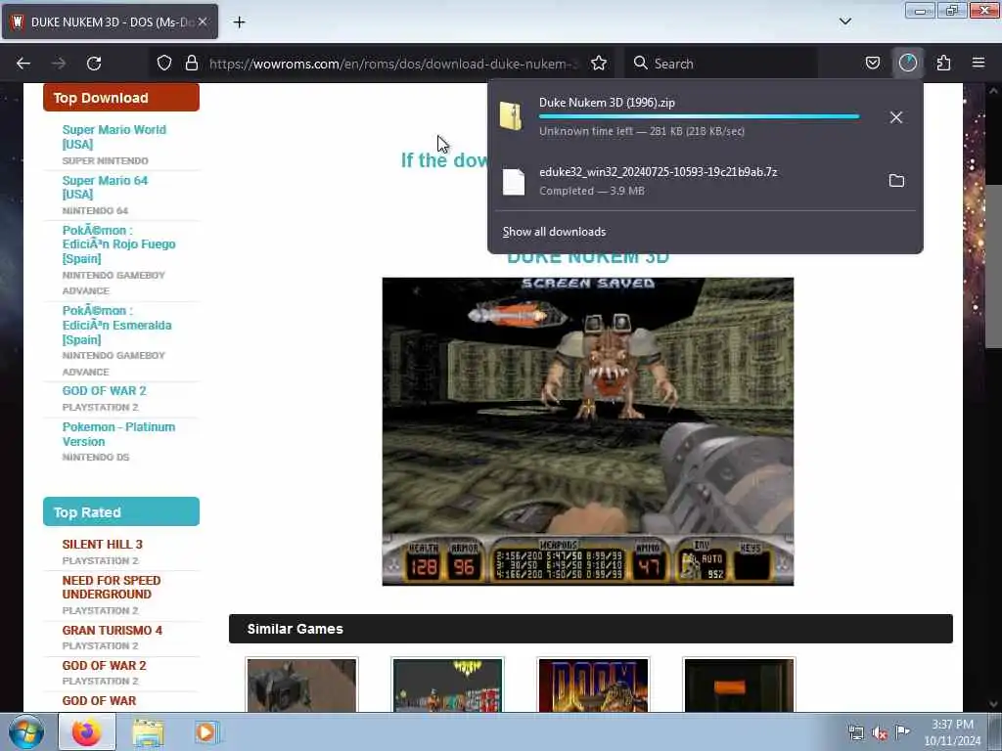The image size is (1002, 751).
Task: Click the Top Download header
Action: pos(121,98)
